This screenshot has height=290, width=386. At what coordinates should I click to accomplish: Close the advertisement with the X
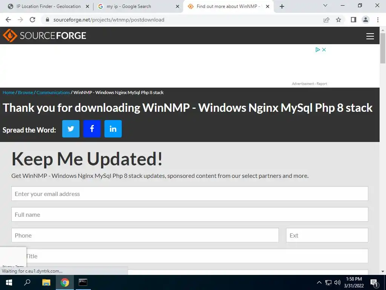coord(324,49)
